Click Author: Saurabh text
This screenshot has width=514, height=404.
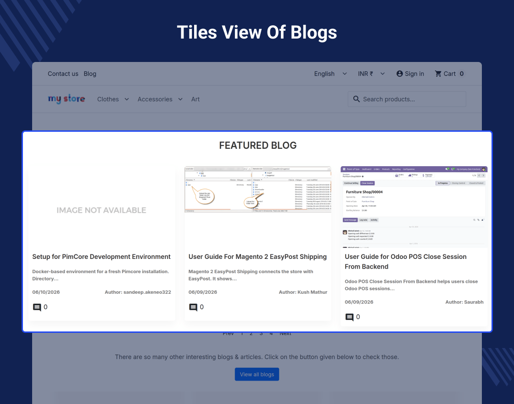point(464,302)
